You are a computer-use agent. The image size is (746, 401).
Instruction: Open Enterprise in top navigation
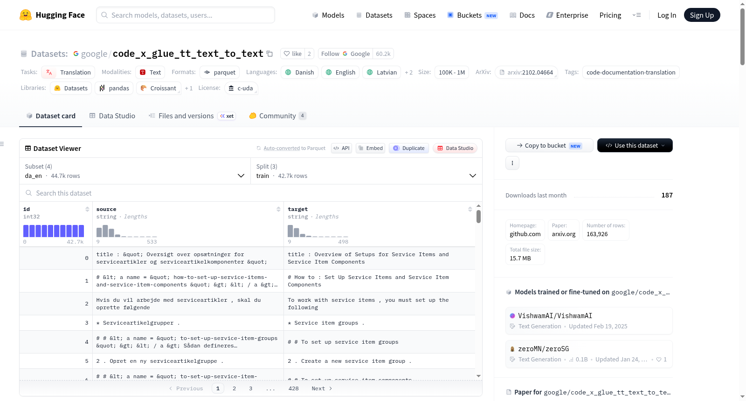[x=567, y=15]
